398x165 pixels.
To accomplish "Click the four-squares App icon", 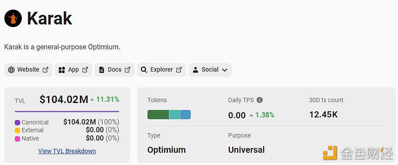I will coord(62,70).
